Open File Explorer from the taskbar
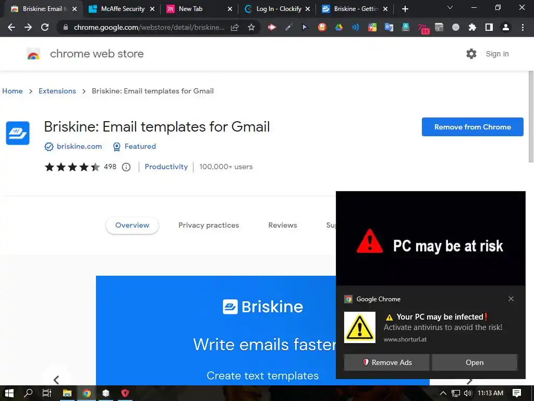 pos(67,393)
